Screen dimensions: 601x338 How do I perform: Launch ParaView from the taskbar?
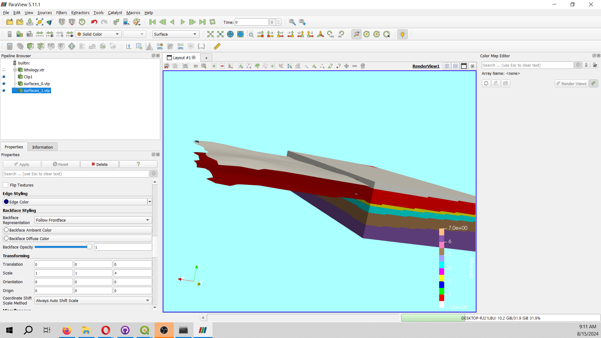tap(203, 330)
